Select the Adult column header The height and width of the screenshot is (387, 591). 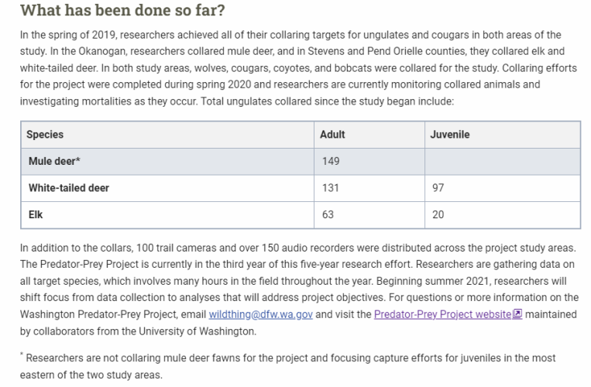(332, 135)
